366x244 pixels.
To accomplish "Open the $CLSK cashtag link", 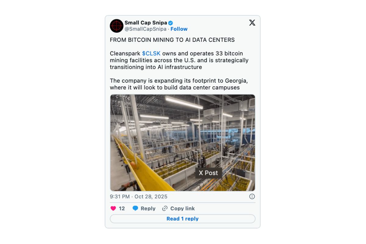I will pyautogui.click(x=151, y=53).
